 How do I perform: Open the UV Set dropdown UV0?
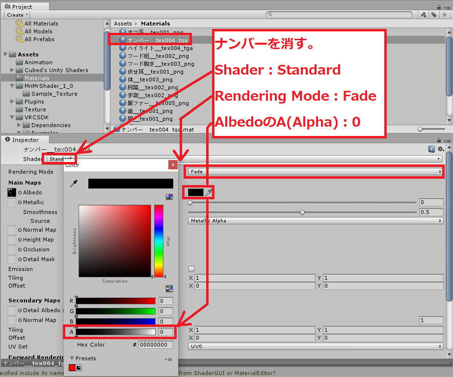[x=315, y=346]
